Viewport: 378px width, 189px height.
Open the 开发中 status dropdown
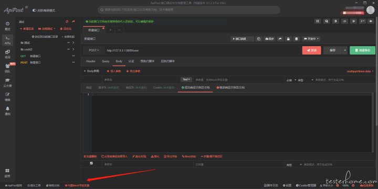pos(311,39)
